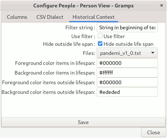
Task: Edit background color items in lifespan field
Action: click(127, 73)
